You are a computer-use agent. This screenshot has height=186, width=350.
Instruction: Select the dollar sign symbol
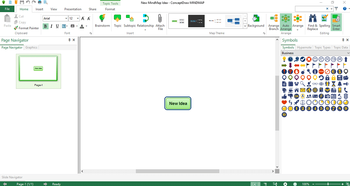pyautogui.click(x=340, y=72)
